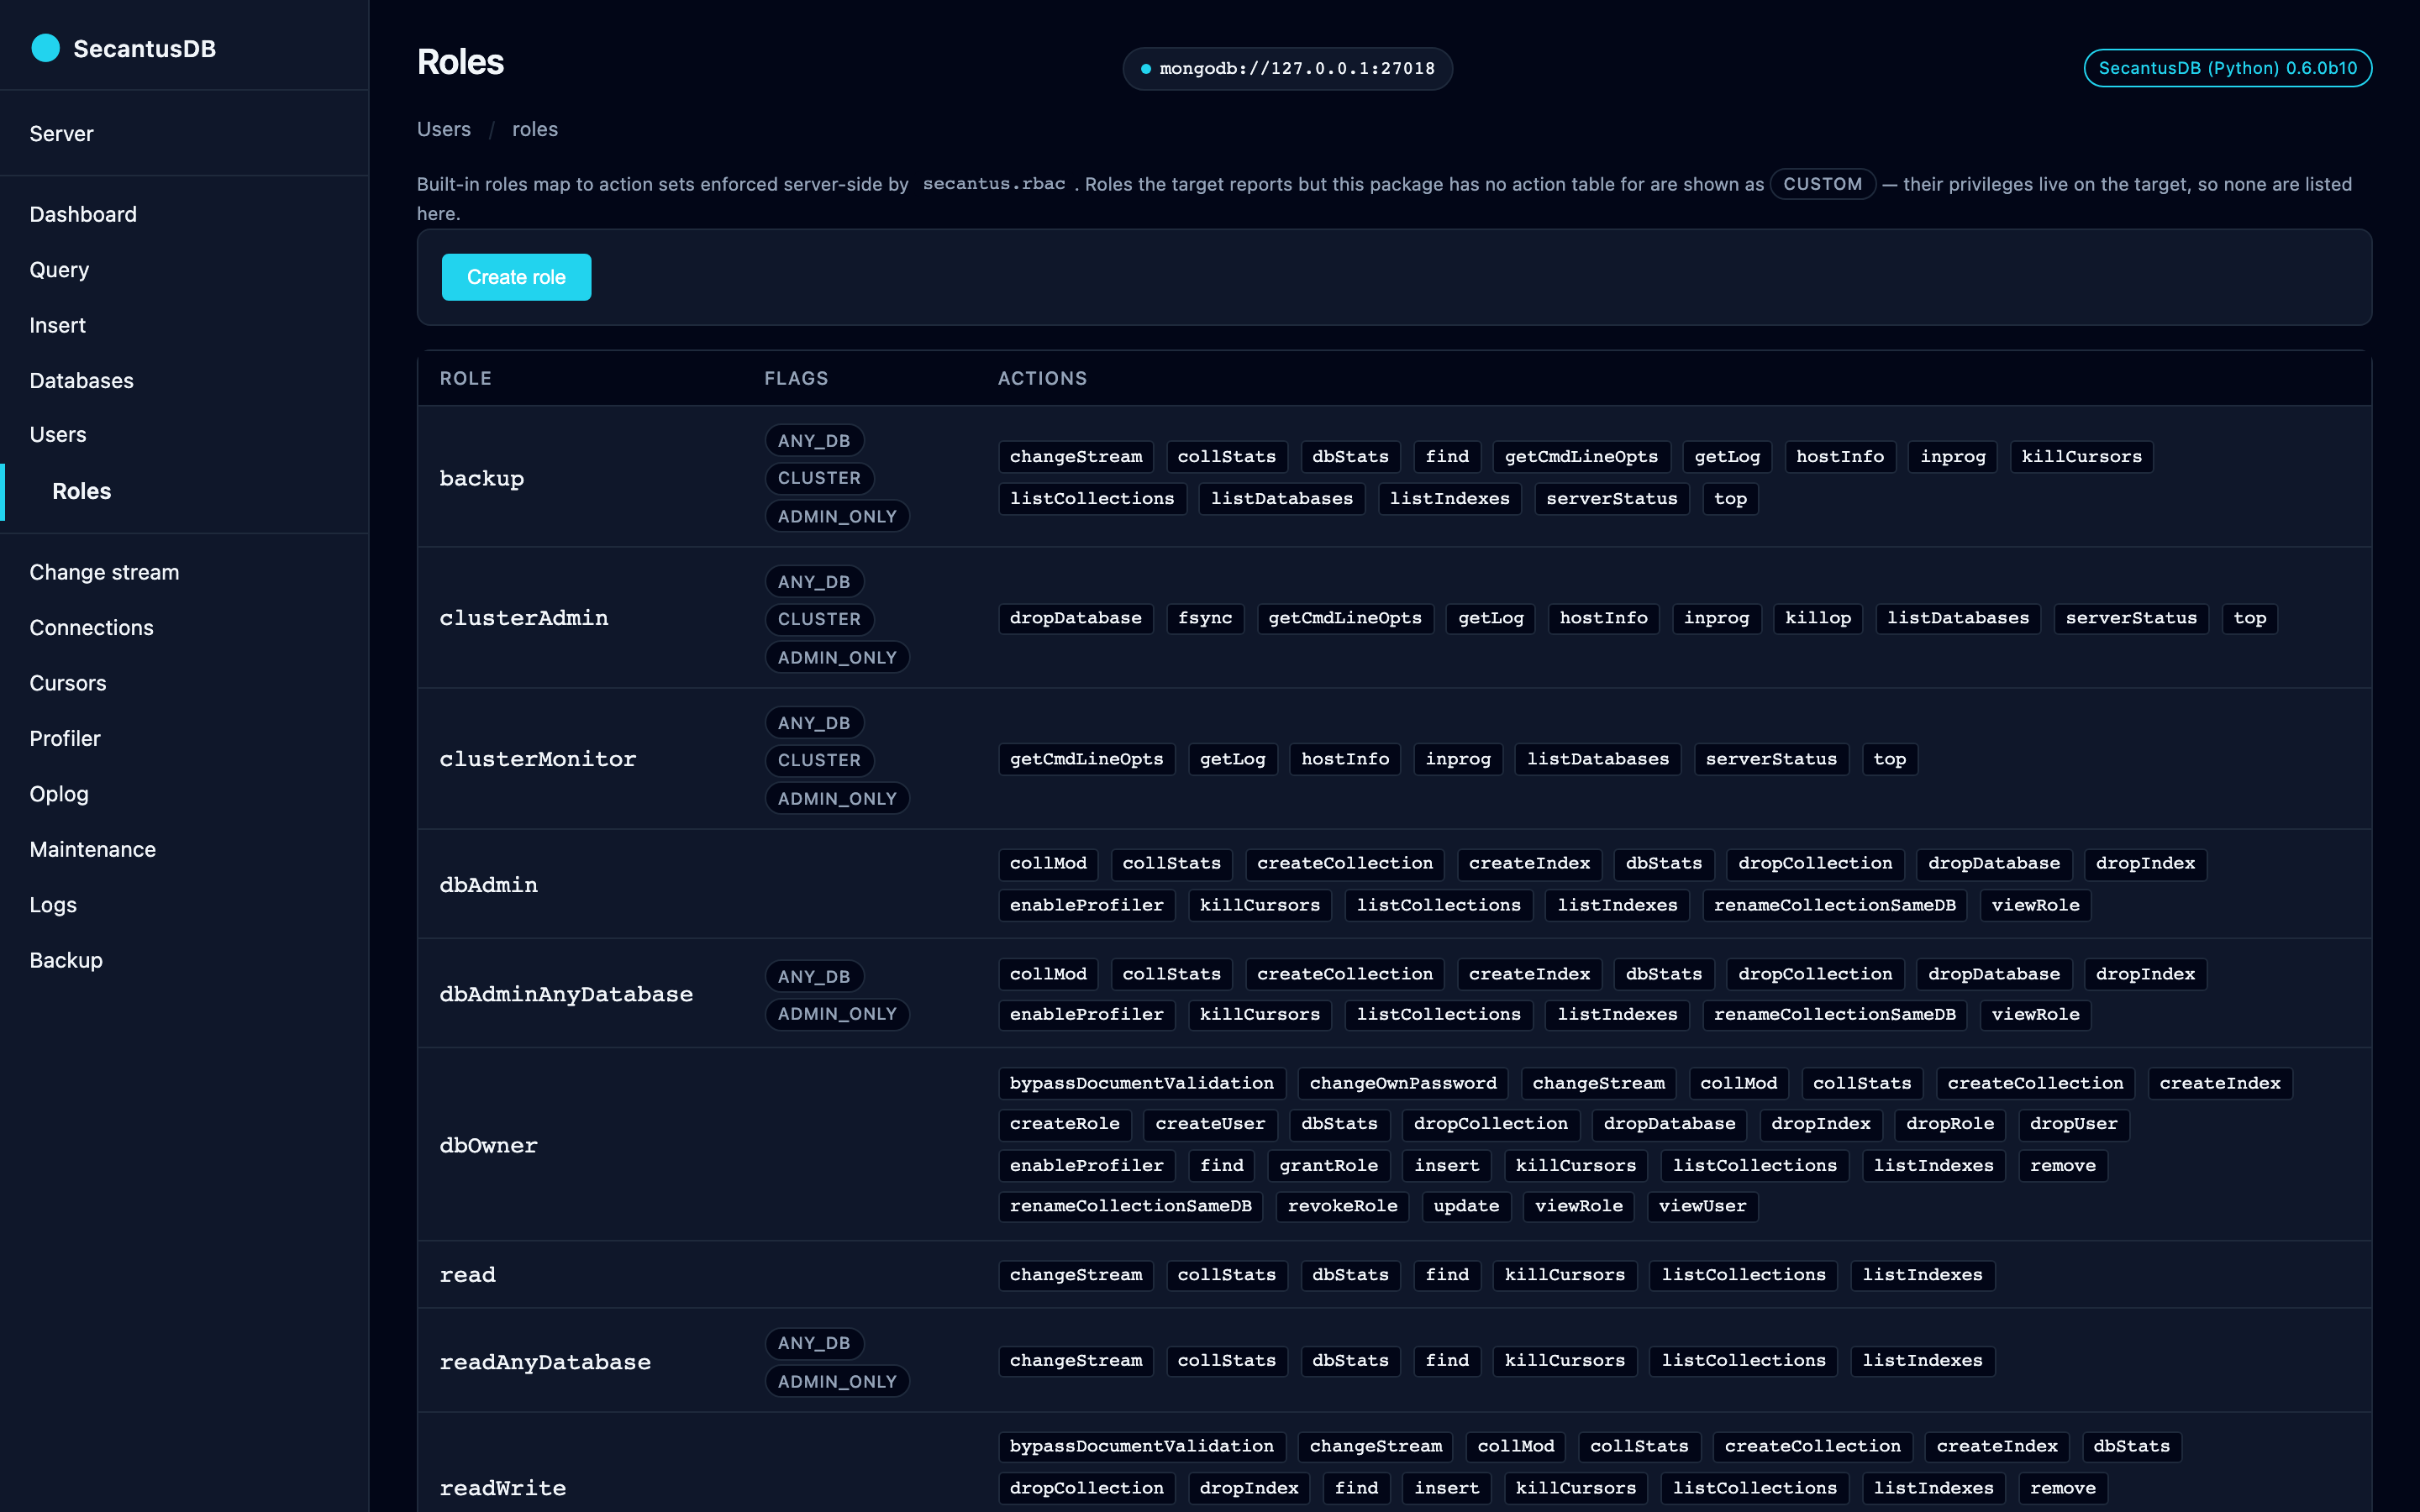Select the backup role name
The image size is (2420, 1512).
pyautogui.click(x=481, y=478)
